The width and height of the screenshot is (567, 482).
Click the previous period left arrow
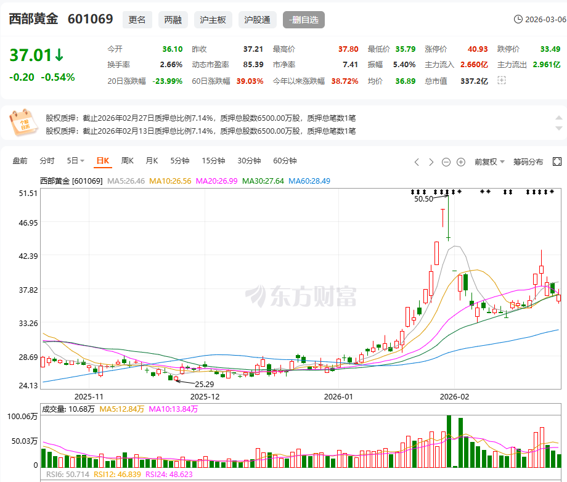tap(417, 162)
